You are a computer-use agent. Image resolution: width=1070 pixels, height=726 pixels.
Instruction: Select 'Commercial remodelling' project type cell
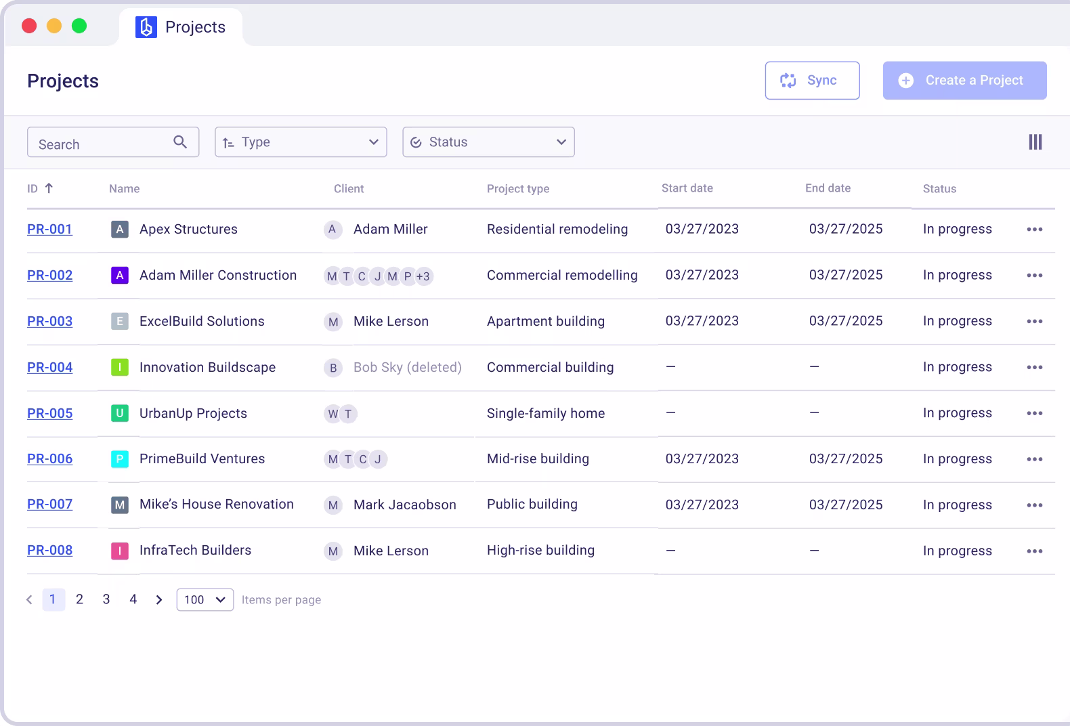coord(562,275)
